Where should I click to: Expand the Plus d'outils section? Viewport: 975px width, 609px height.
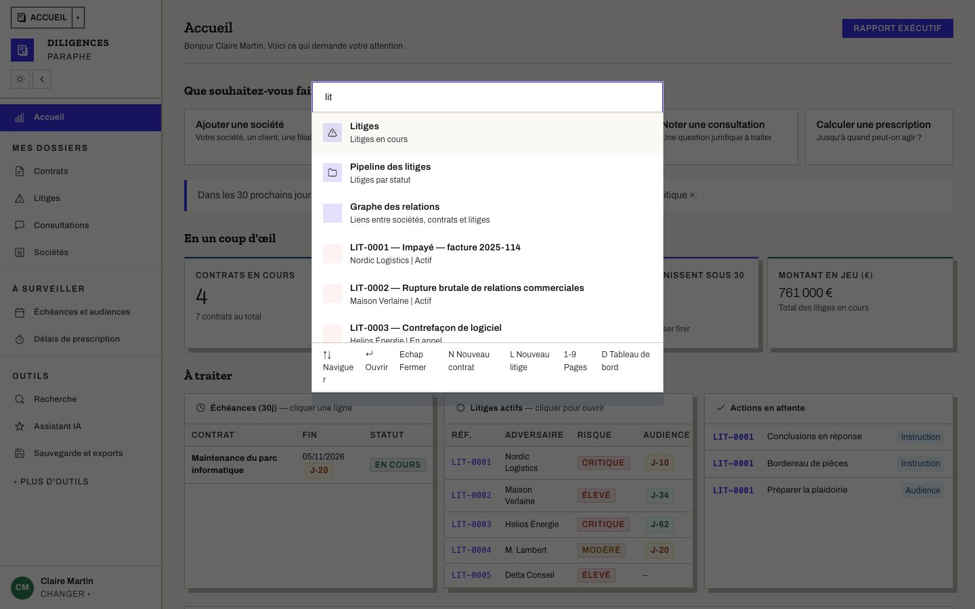point(51,482)
